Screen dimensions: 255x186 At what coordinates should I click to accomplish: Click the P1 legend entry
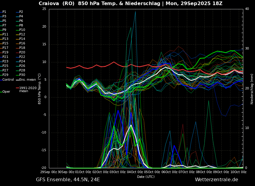4,12
